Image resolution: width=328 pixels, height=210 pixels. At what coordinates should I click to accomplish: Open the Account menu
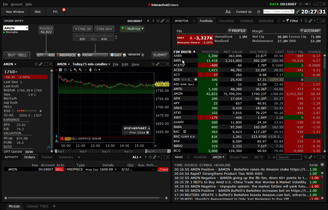click(x=16, y=4)
